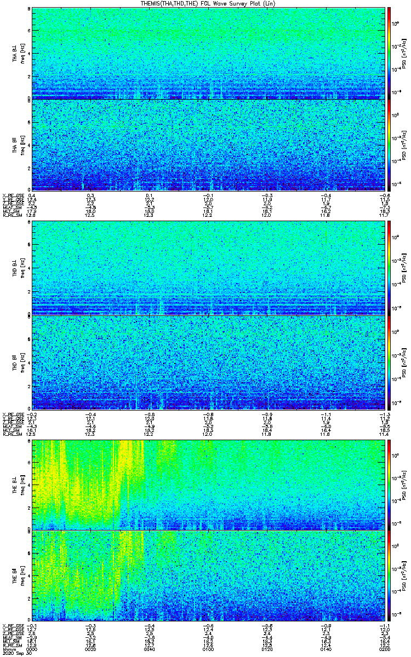Click the color bar beside THE B-parallel panel
411x657 pixels.
[389, 575]
